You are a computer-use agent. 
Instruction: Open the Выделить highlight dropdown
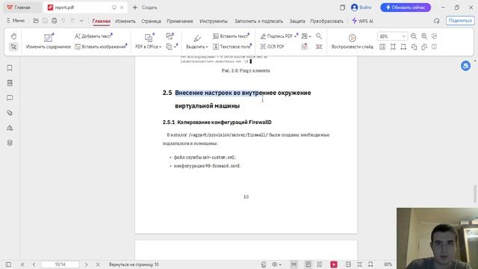coord(197,42)
